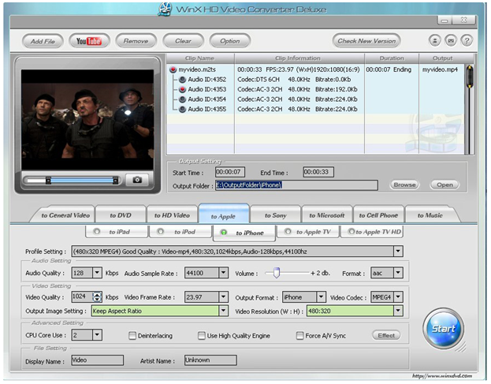Start the video conversion
Viewport: 491px width, 384px height.
(x=444, y=329)
